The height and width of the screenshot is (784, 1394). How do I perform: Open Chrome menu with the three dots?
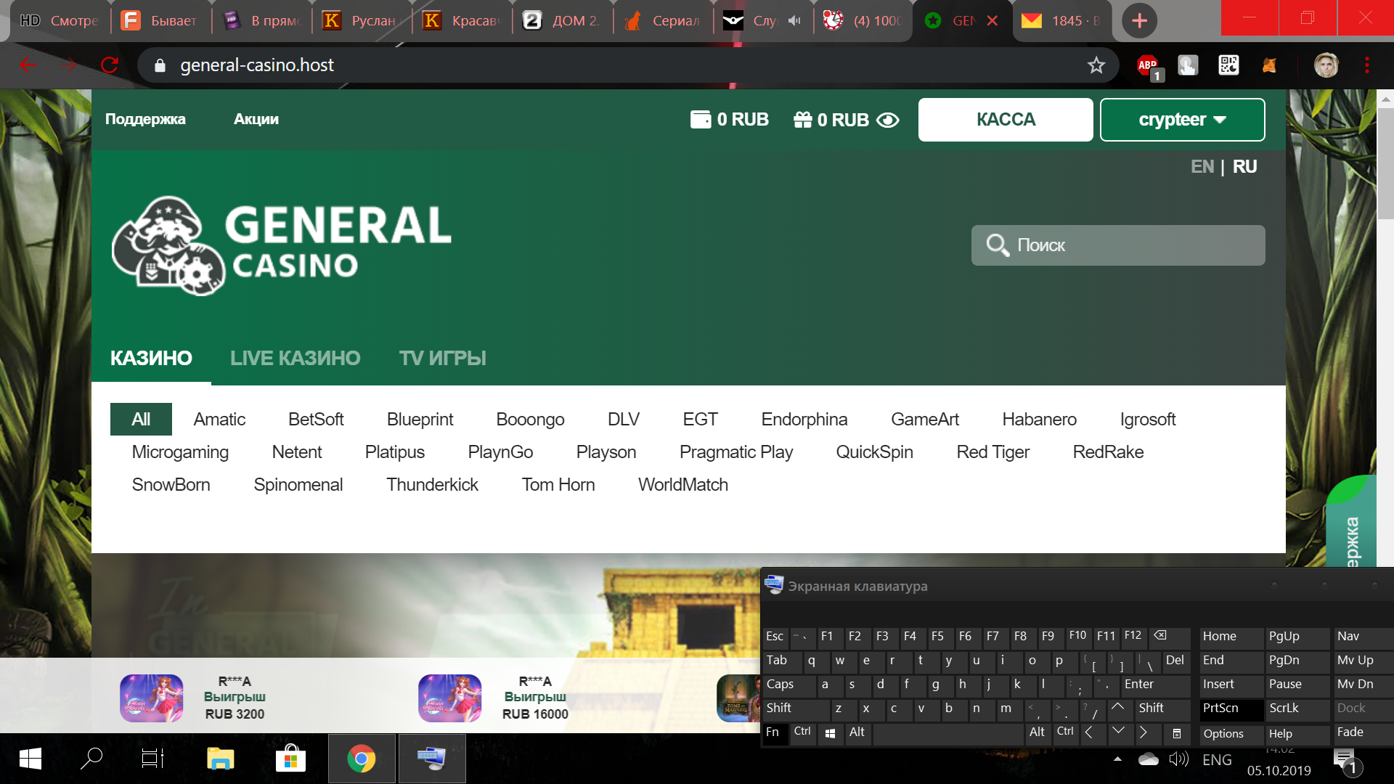click(x=1366, y=65)
